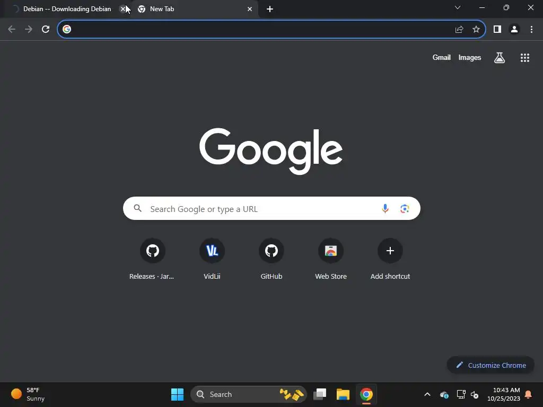Open a new tab with the plus button

click(270, 9)
